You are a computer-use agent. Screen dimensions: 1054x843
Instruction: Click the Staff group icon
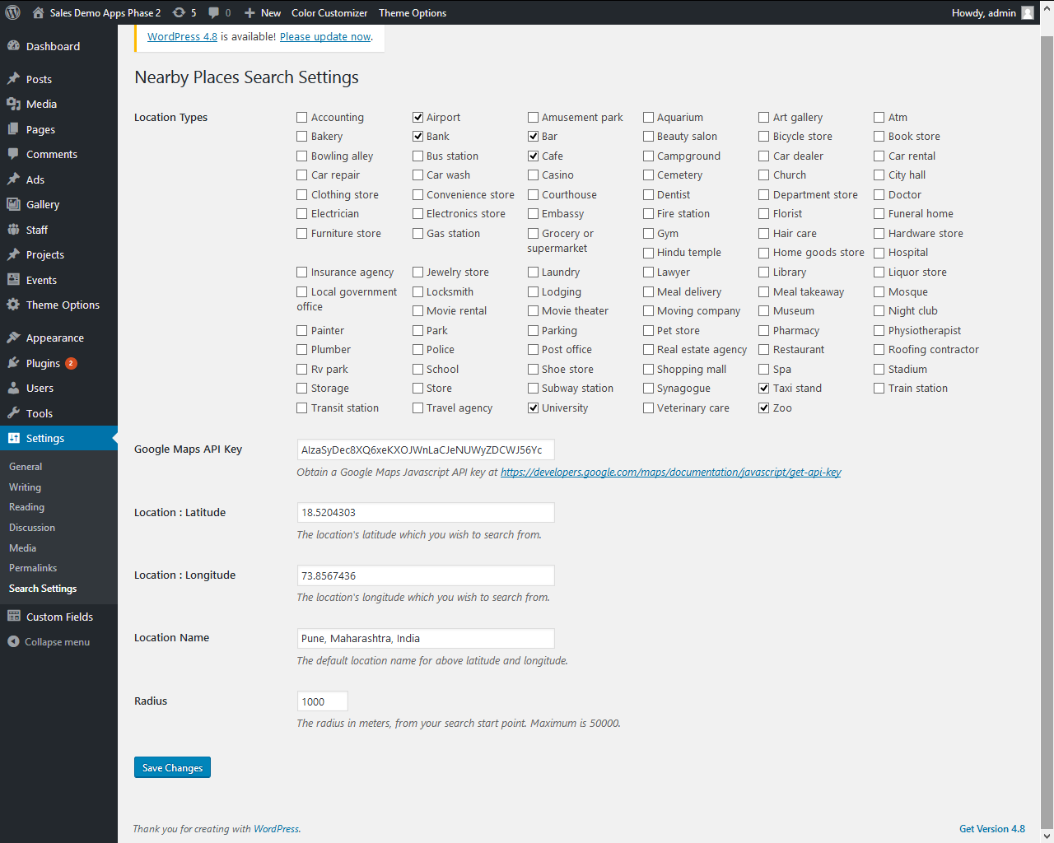pos(13,230)
